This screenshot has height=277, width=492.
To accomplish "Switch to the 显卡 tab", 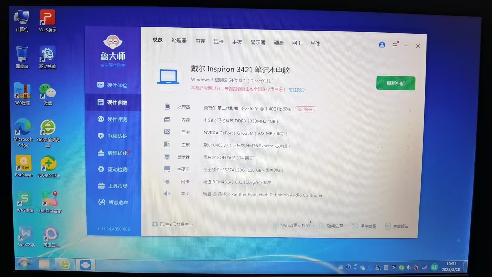I will 219,42.
